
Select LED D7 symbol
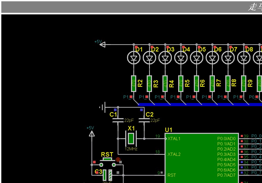pyautogui.click(x=228, y=58)
